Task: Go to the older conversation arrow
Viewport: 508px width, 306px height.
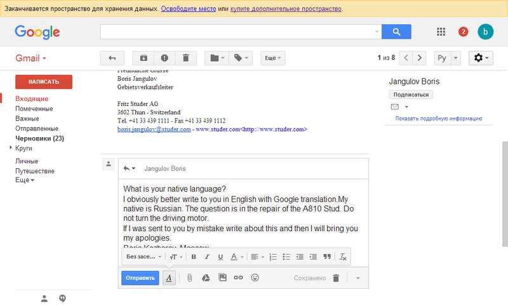Action: click(x=419, y=58)
